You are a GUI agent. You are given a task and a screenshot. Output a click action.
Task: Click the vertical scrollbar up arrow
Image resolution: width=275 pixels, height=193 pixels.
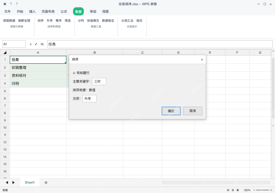(273, 51)
